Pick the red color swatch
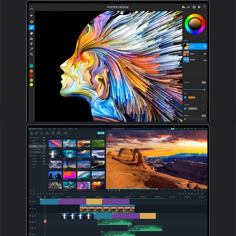This screenshot has height=236, width=236. (31, 76)
